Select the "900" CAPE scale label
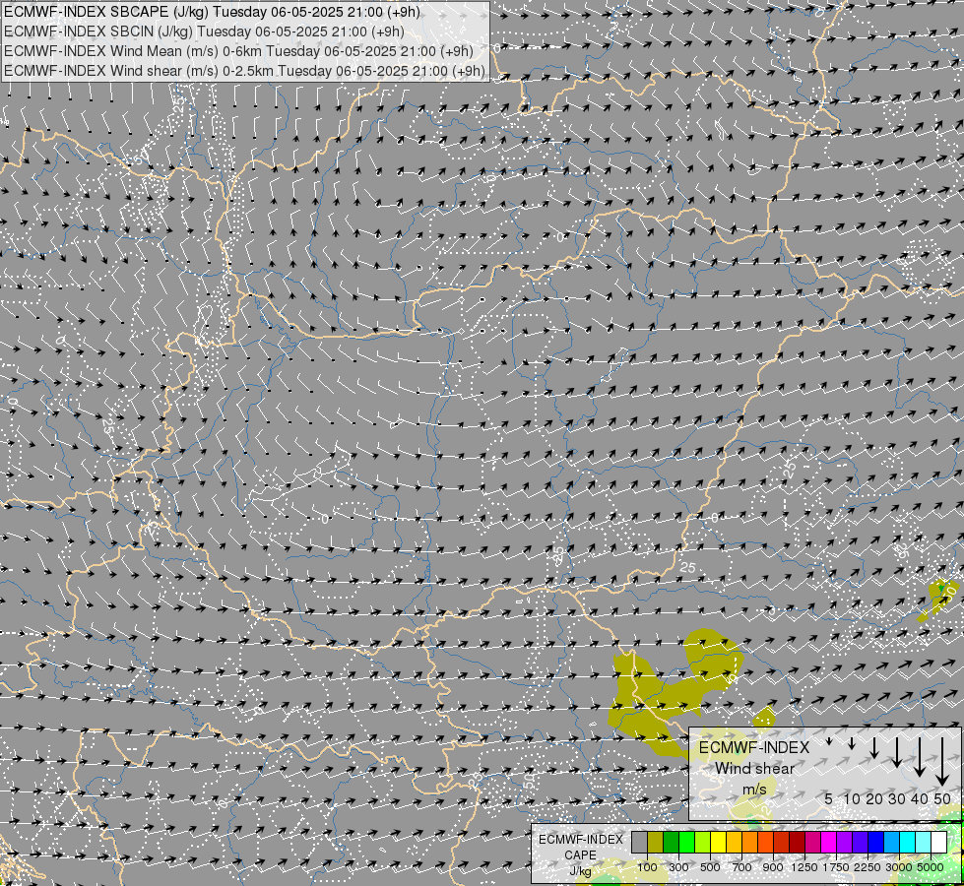The image size is (964, 886). click(773, 867)
